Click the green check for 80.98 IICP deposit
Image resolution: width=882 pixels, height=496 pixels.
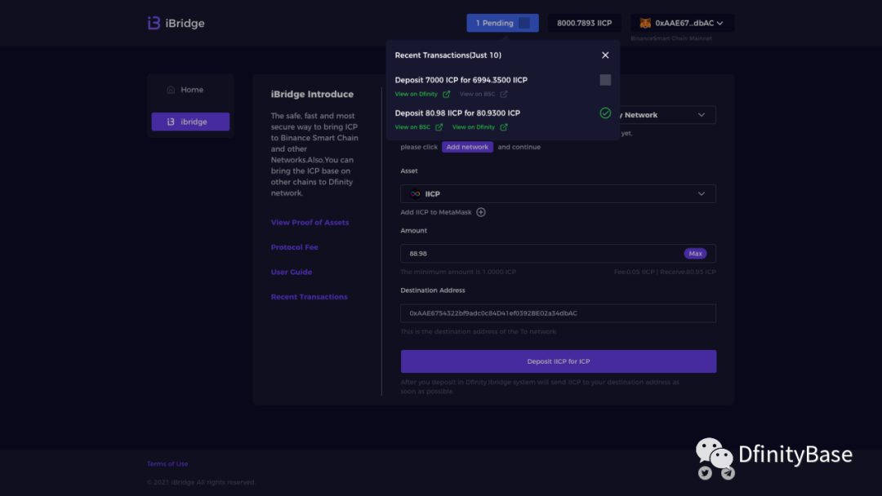[605, 113]
